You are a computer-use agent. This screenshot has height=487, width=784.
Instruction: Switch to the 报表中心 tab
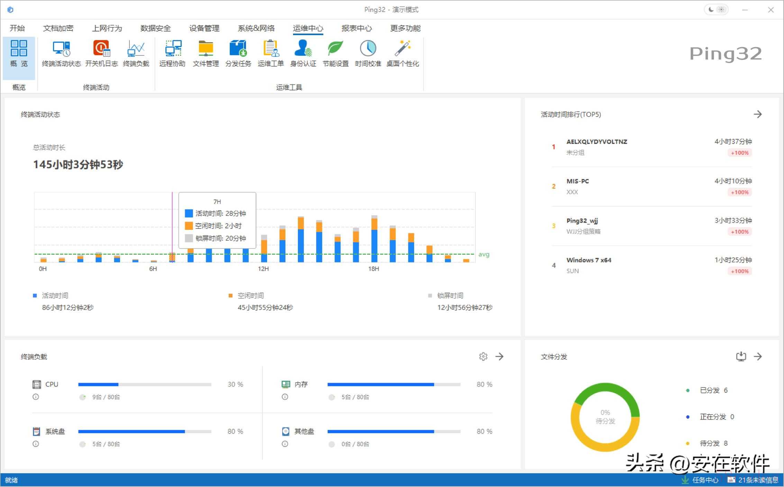tap(357, 28)
